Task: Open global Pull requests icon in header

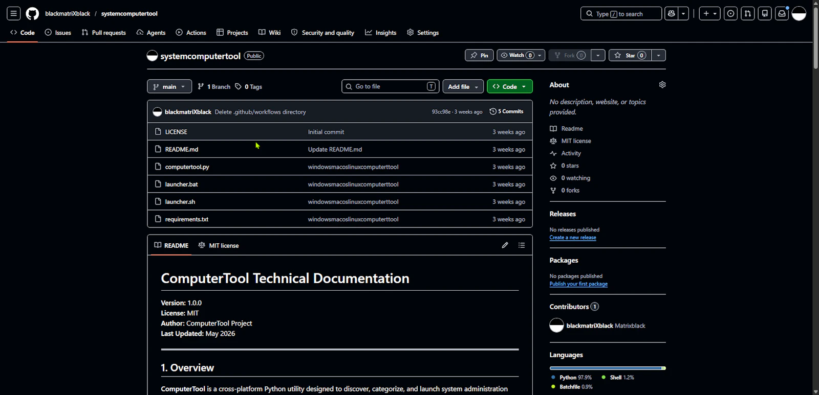Action: point(748,14)
